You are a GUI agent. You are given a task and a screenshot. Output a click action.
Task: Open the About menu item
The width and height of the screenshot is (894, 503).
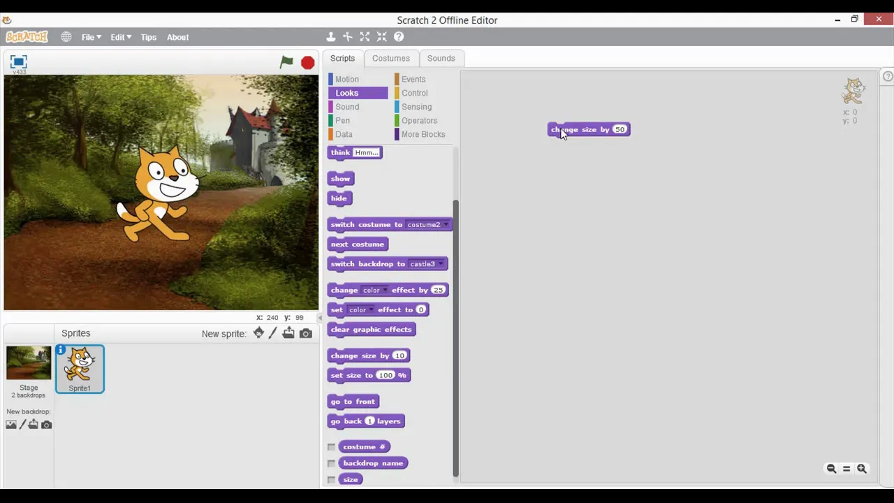177,37
